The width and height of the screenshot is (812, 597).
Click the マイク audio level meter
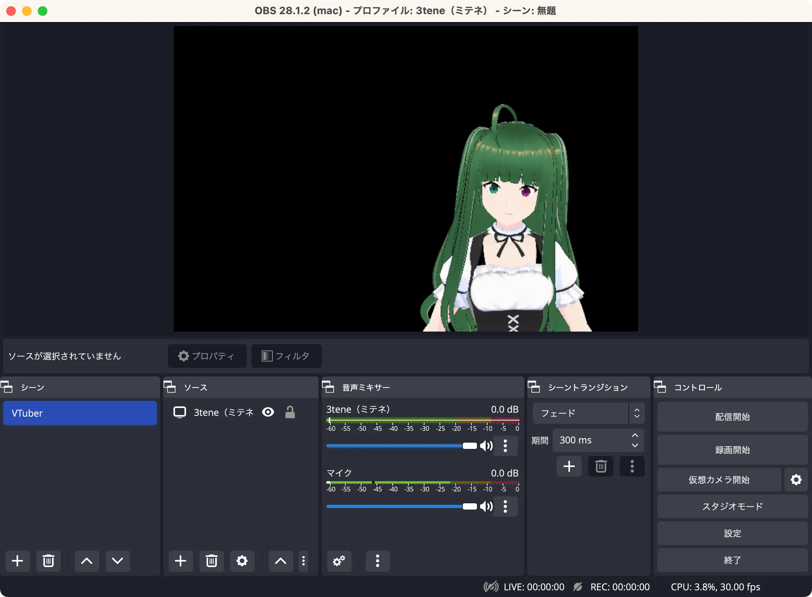point(423,482)
